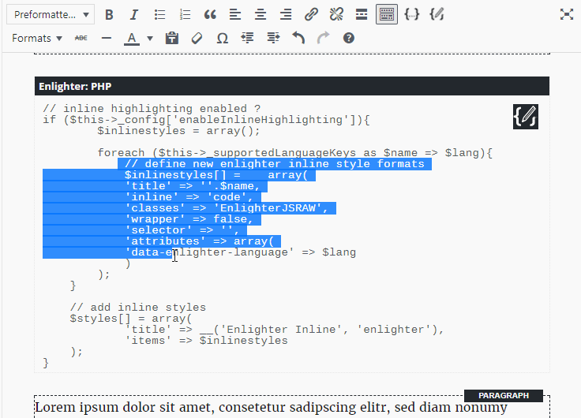This screenshot has width=581, height=418.
Task: Click the line '// inline highlighting enabled ?'
Action: click(152, 109)
